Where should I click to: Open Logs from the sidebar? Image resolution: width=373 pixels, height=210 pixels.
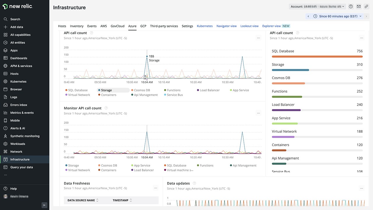[14, 97]
